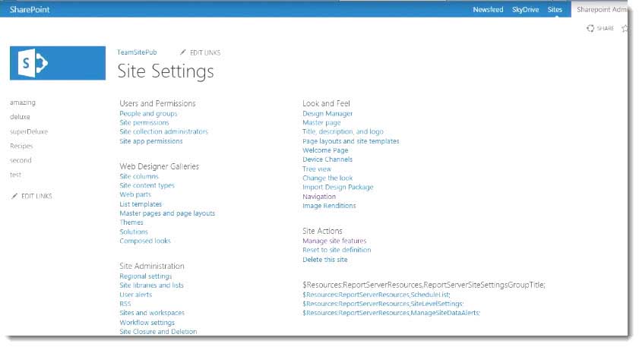Open the Solutions gallery
The width and height of the screenshot is (639, 347).
(134, 232)
